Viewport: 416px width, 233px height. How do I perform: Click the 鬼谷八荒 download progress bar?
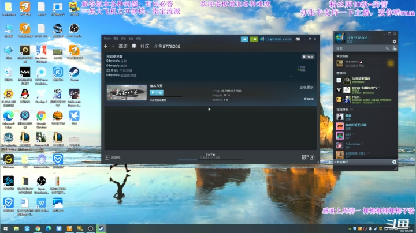coord(166,97)
